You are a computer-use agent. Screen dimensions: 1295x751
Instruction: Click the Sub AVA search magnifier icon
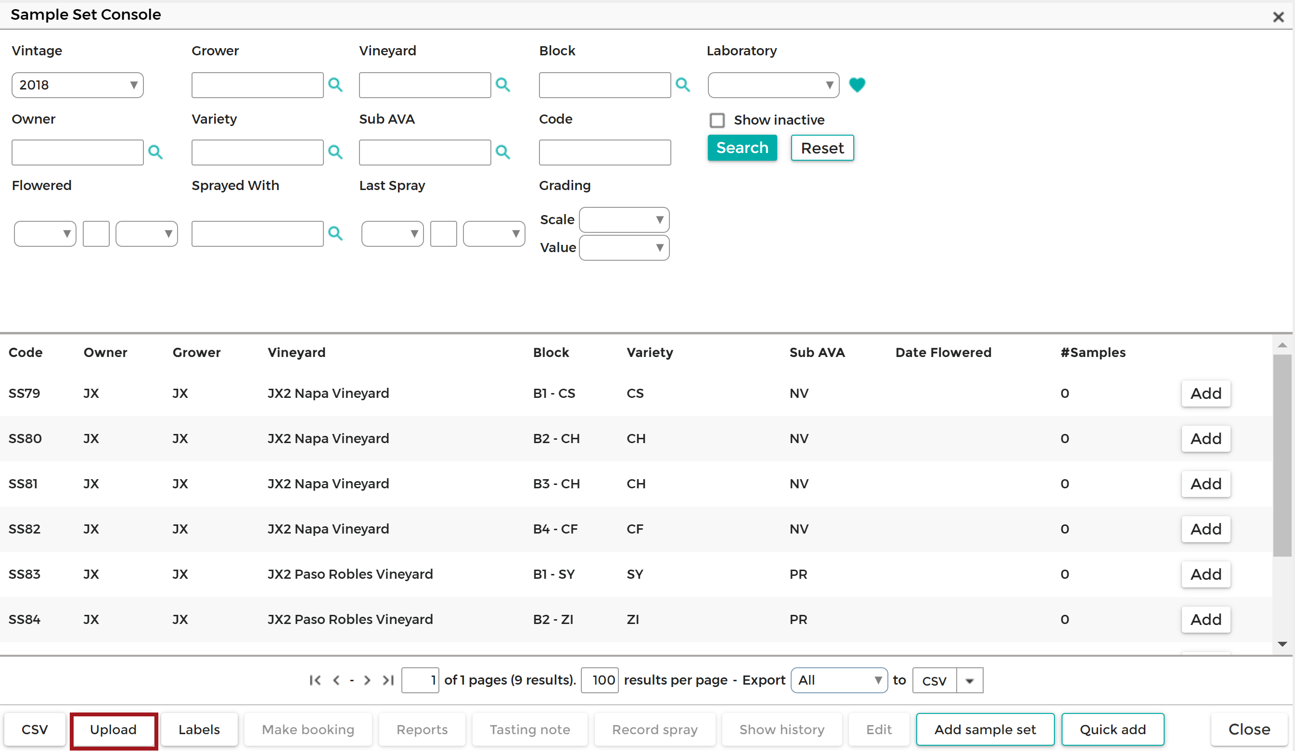502,152
